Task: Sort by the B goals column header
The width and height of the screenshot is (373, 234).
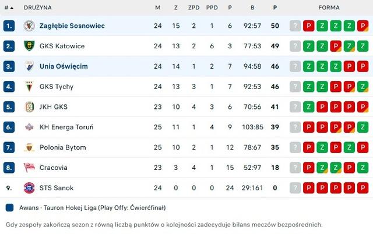Action: click(252, 8)
